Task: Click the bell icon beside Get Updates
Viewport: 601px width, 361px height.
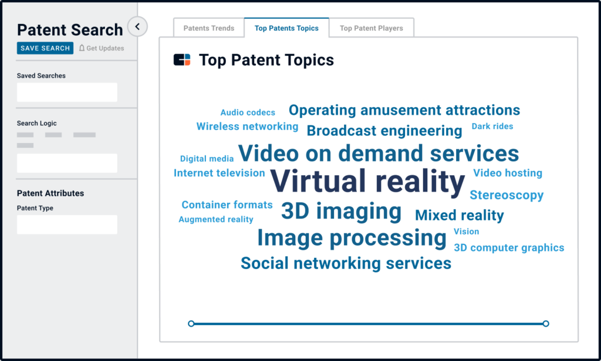Action: (x=82, y=48)
